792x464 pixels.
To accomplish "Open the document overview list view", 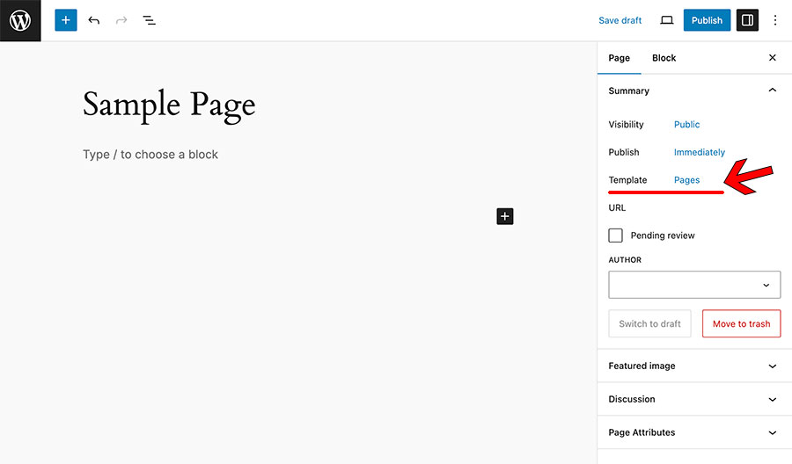I will [x=149, y=20].
